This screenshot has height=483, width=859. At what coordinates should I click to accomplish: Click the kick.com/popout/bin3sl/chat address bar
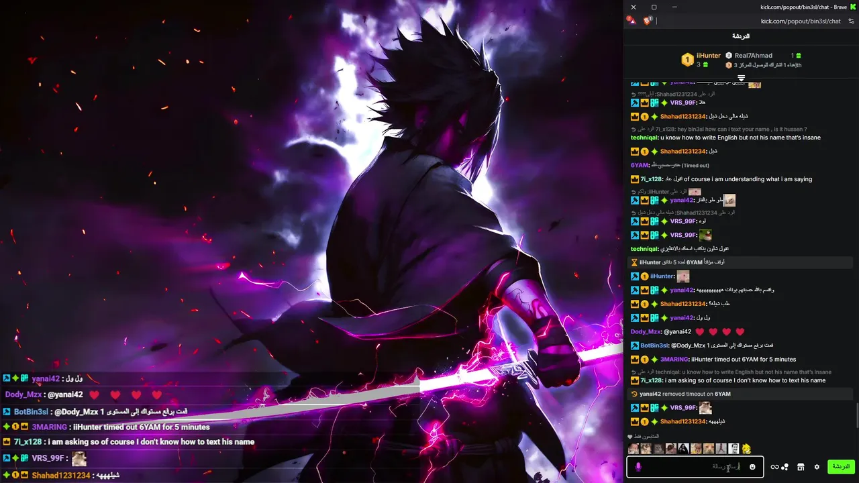click(x=801, y=21)
